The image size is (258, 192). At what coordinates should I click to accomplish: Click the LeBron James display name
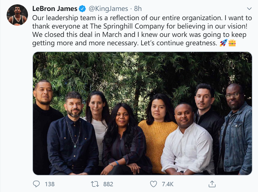coord(55,9)
